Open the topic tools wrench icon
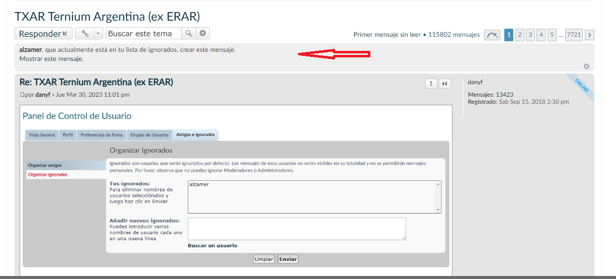616x279 pixels. [x=85, y=34]
